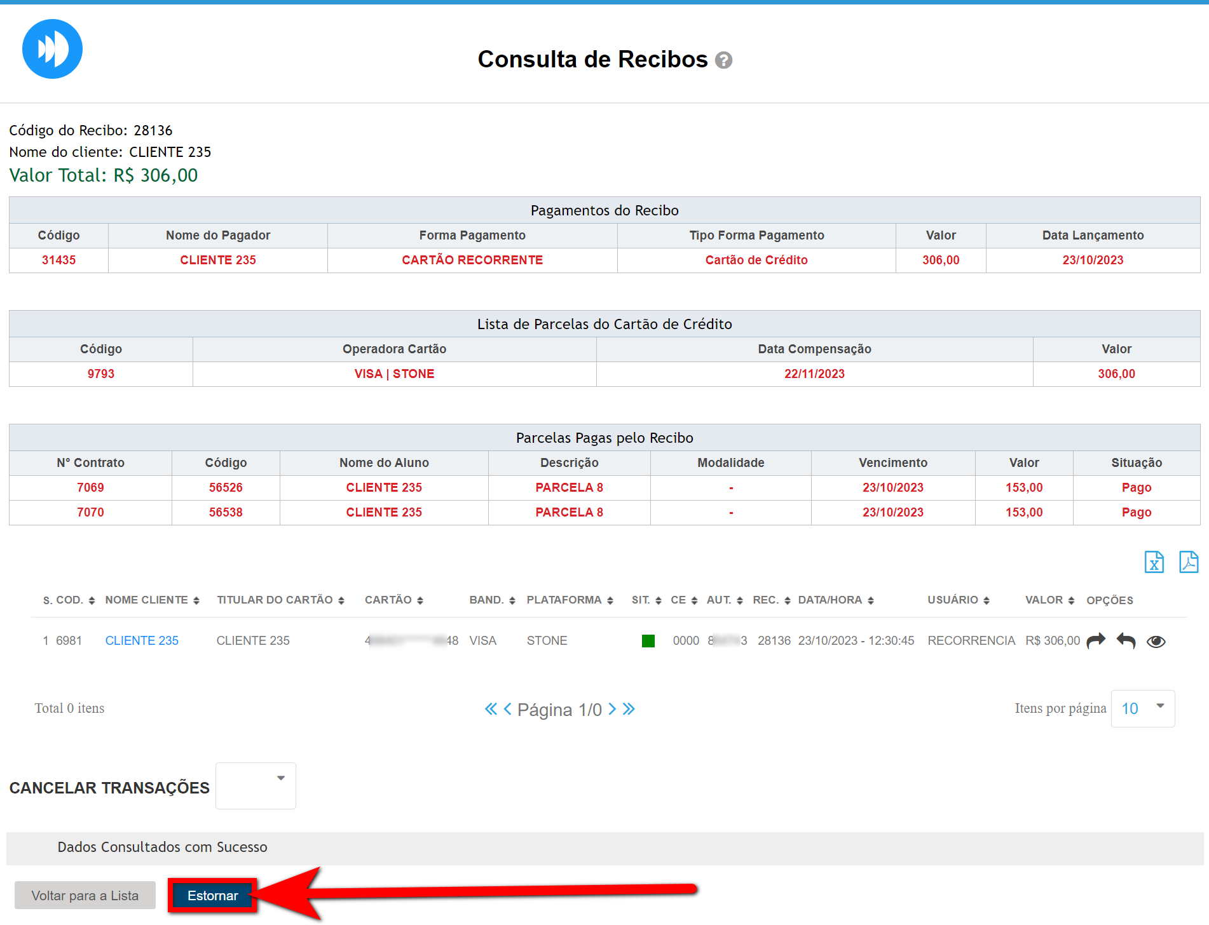Screen dimensions: 1209x925
Task: Export table to Excel file
Action: click(1154, 562)
